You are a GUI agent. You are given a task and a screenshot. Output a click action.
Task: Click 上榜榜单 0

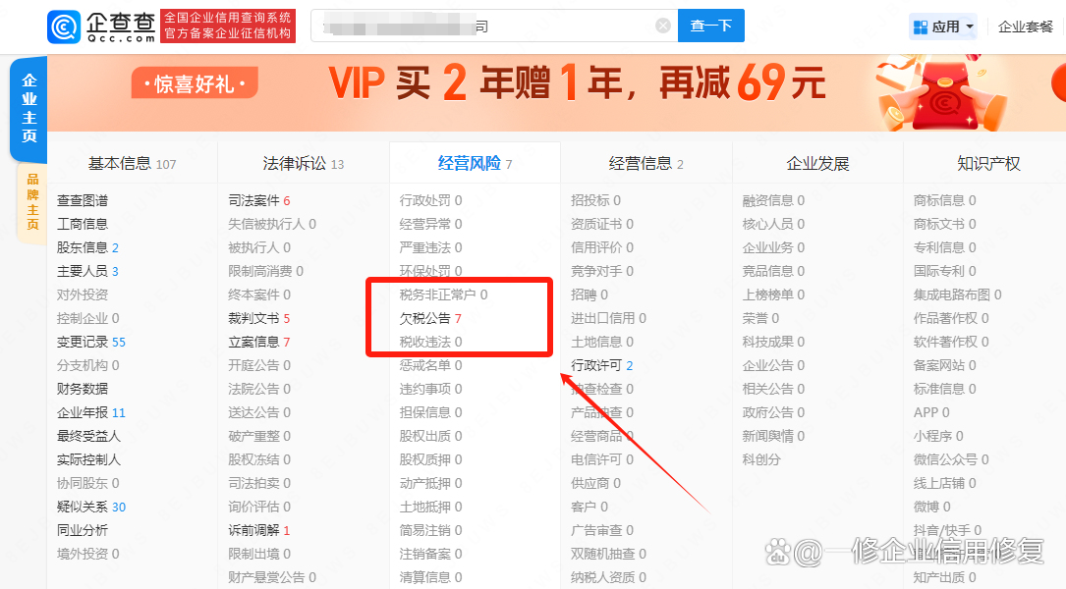pos(773,294)
